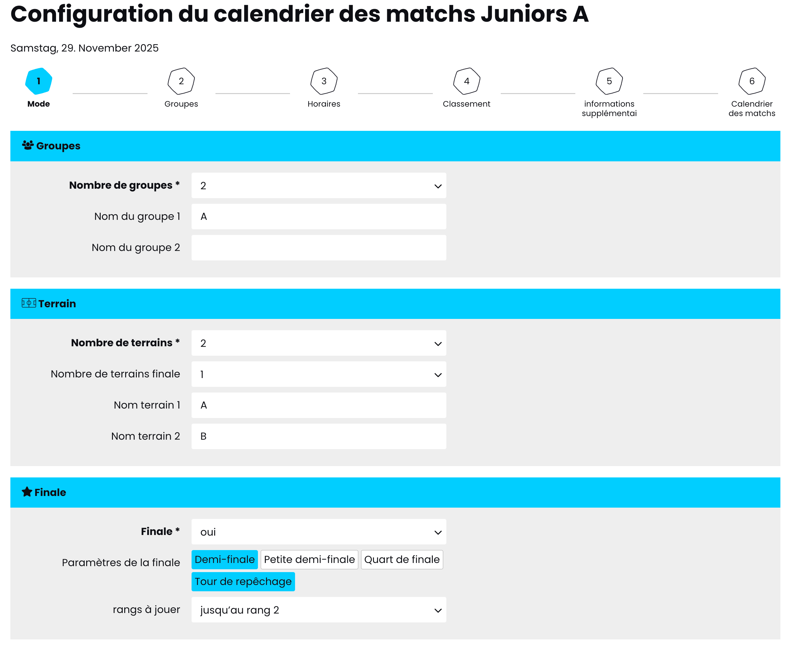The width and height of the screenshot is (787, 646).
Task: Disable the Tour de repêchage option
Action: [x=243, y=581]
